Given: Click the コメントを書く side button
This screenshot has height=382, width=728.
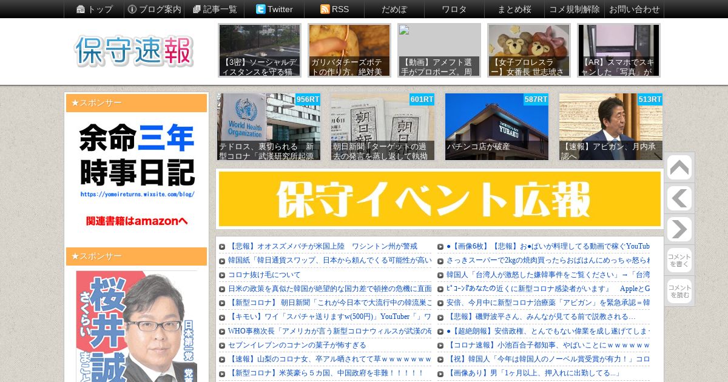Looking at the screenshot, I should click(x=679, y=260).
